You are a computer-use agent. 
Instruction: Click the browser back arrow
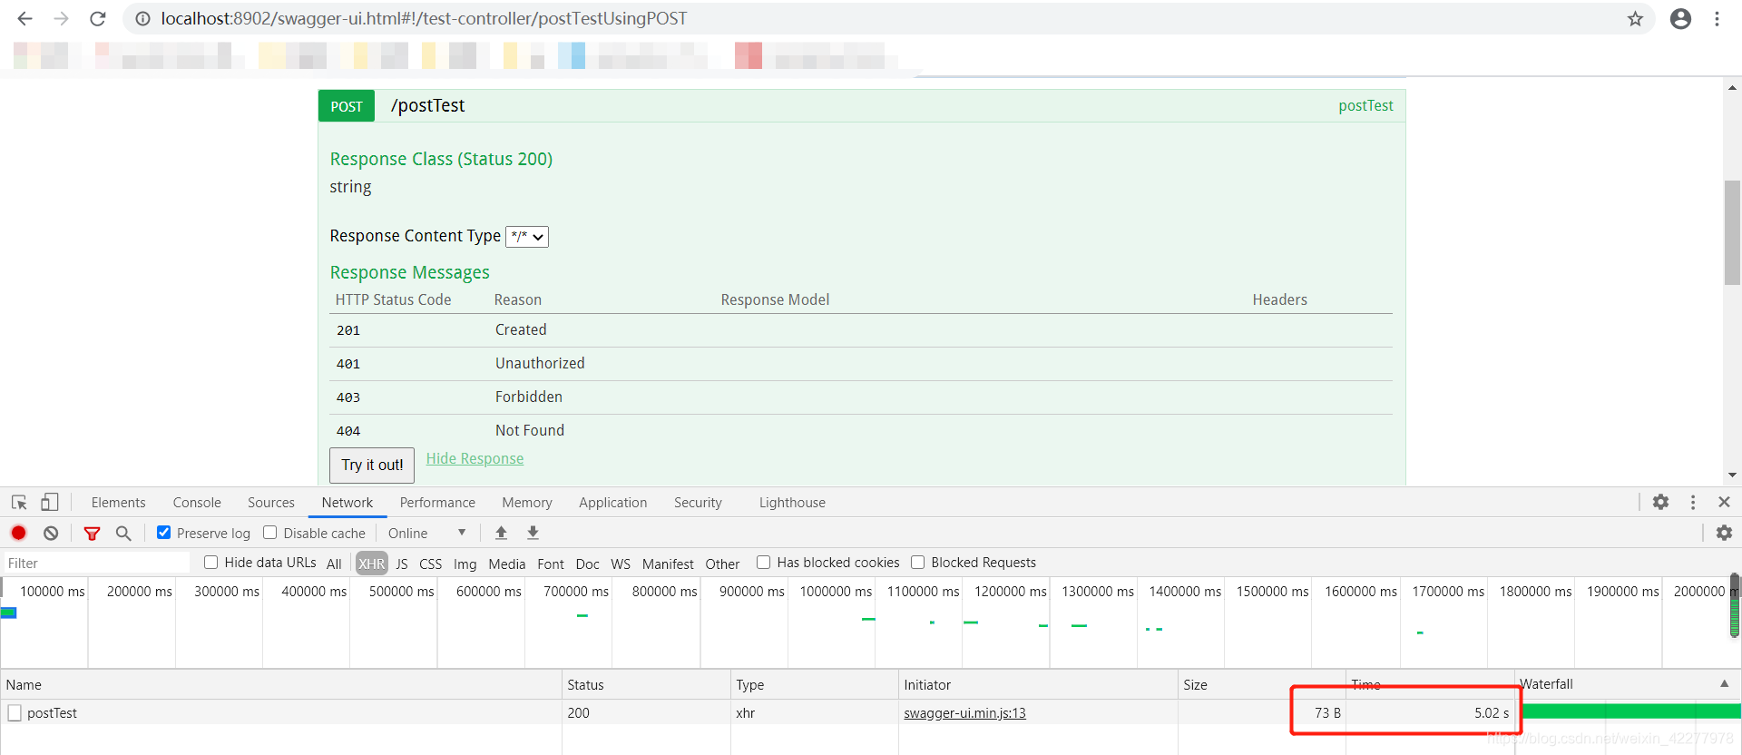click(24, 18)
